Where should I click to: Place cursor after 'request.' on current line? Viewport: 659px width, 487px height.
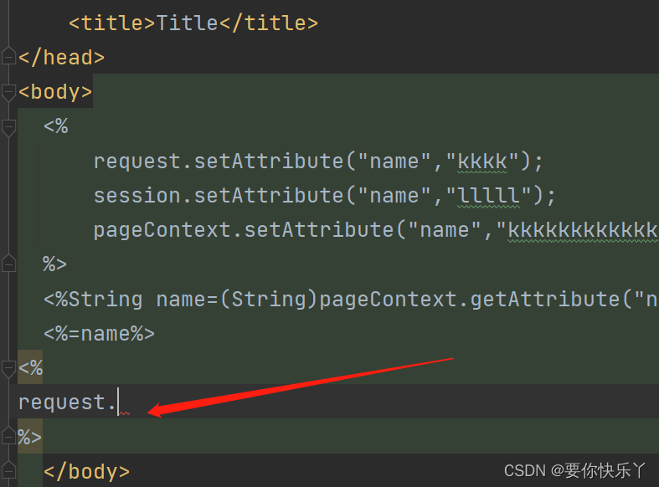tap(118, 402)
